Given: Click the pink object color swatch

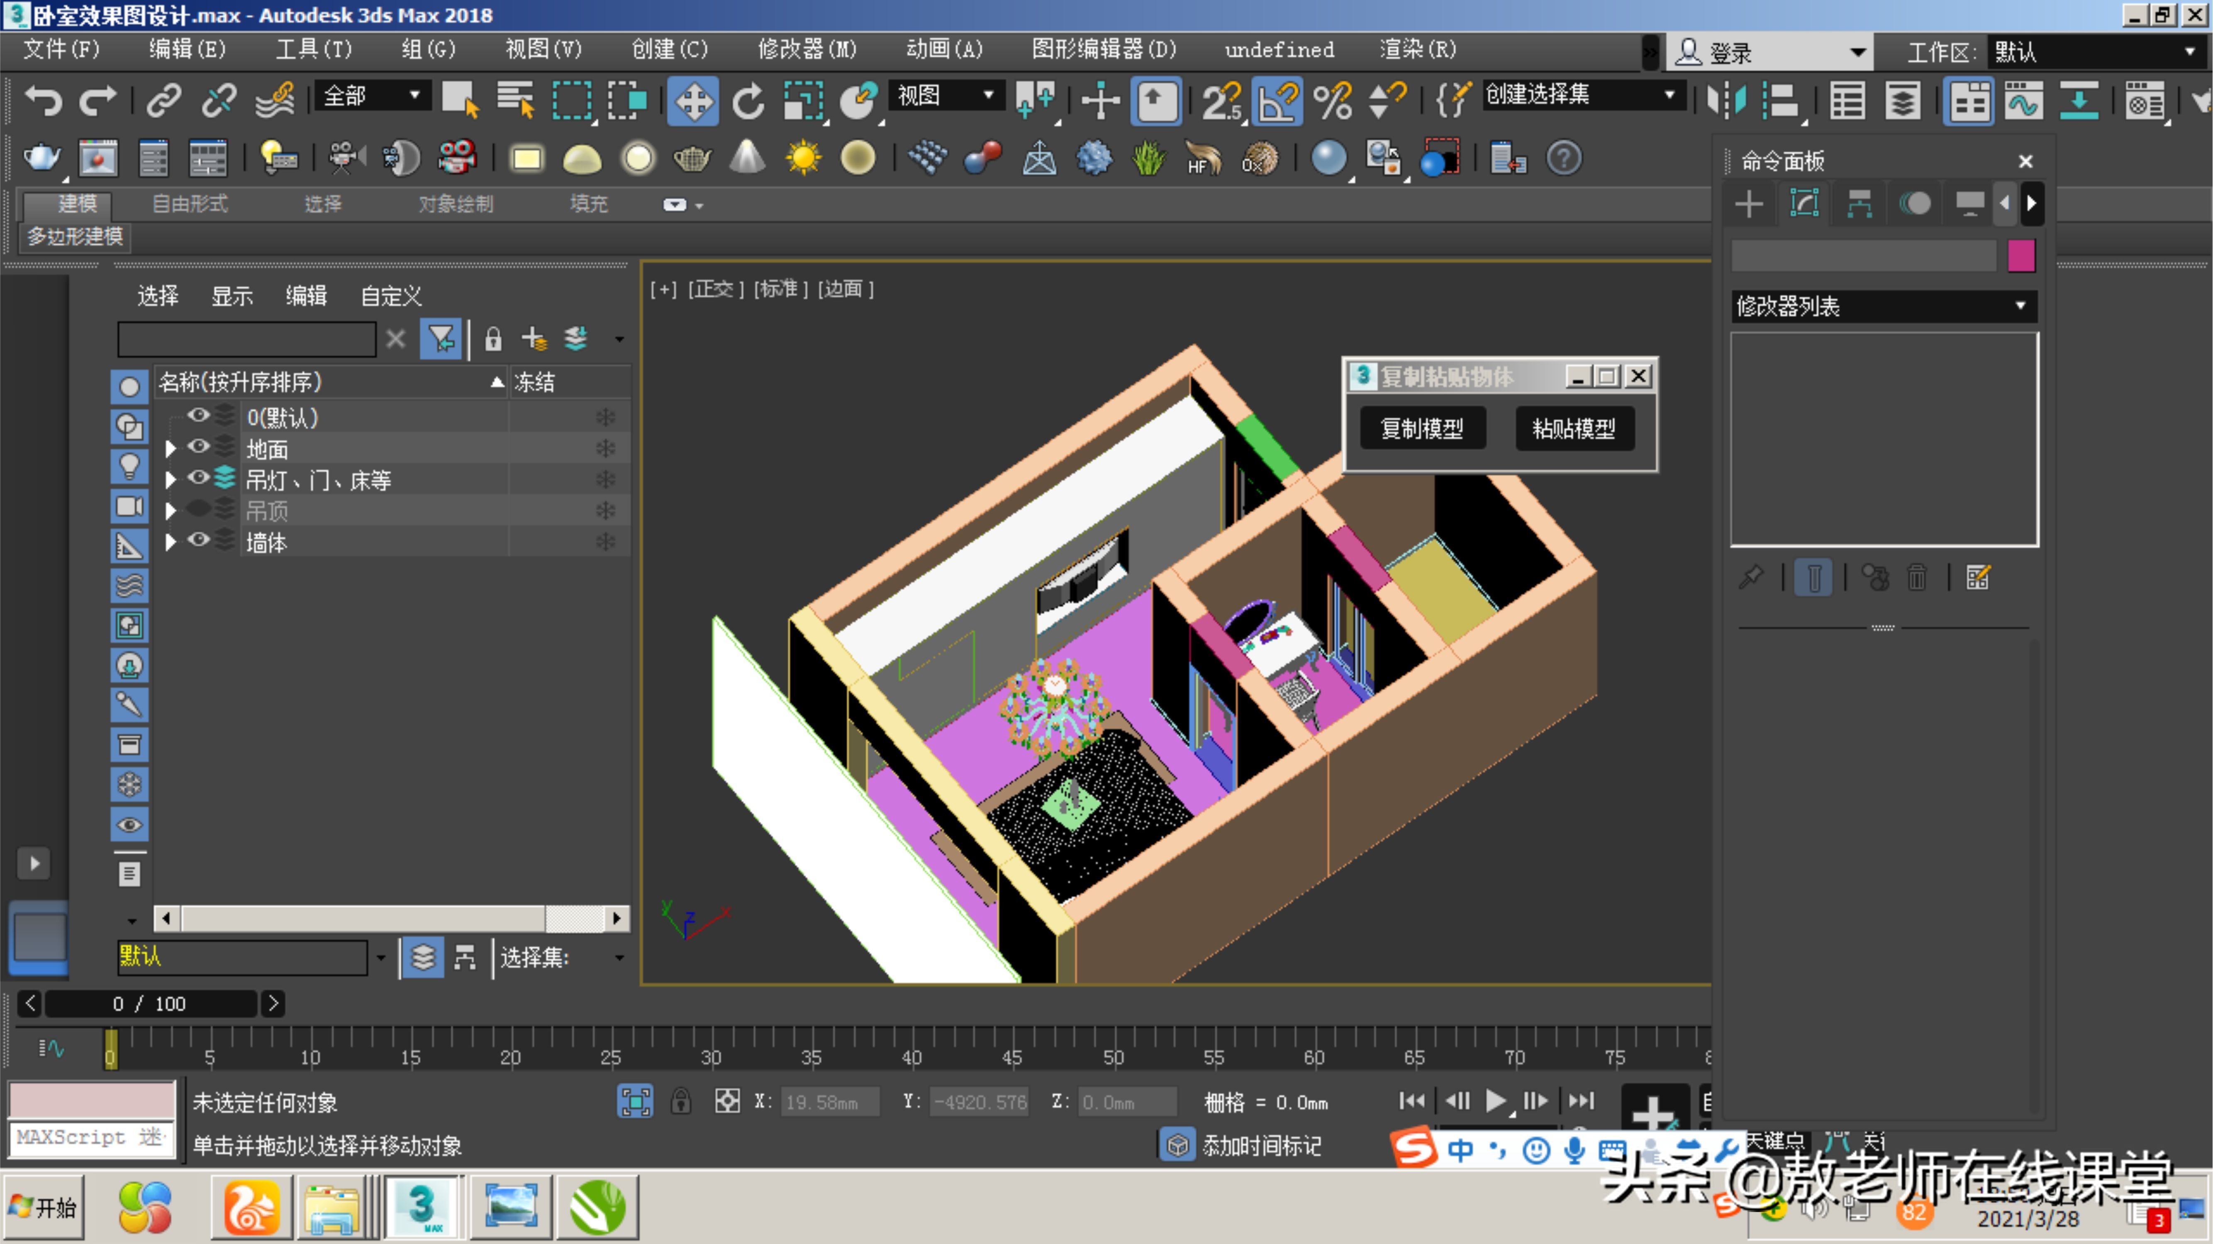Looking at the screenshot, I should (x=2022, y=255).
